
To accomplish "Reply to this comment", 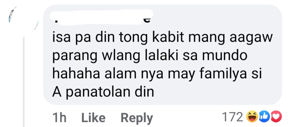I will [137, 118].
